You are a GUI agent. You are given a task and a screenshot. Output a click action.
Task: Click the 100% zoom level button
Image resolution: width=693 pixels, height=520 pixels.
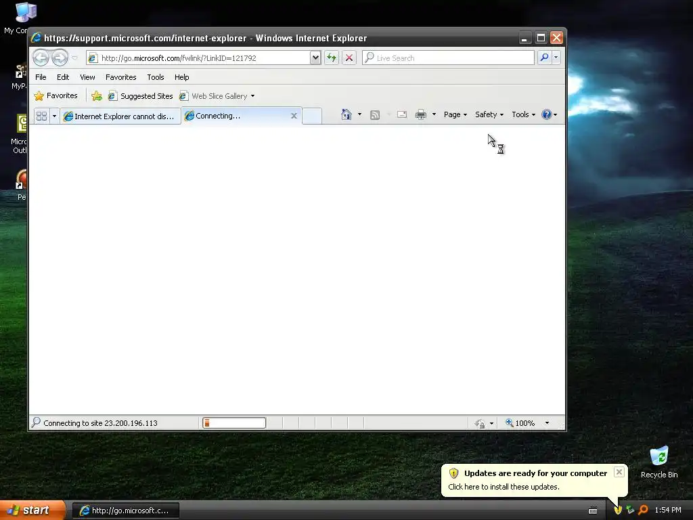point(520,423)
